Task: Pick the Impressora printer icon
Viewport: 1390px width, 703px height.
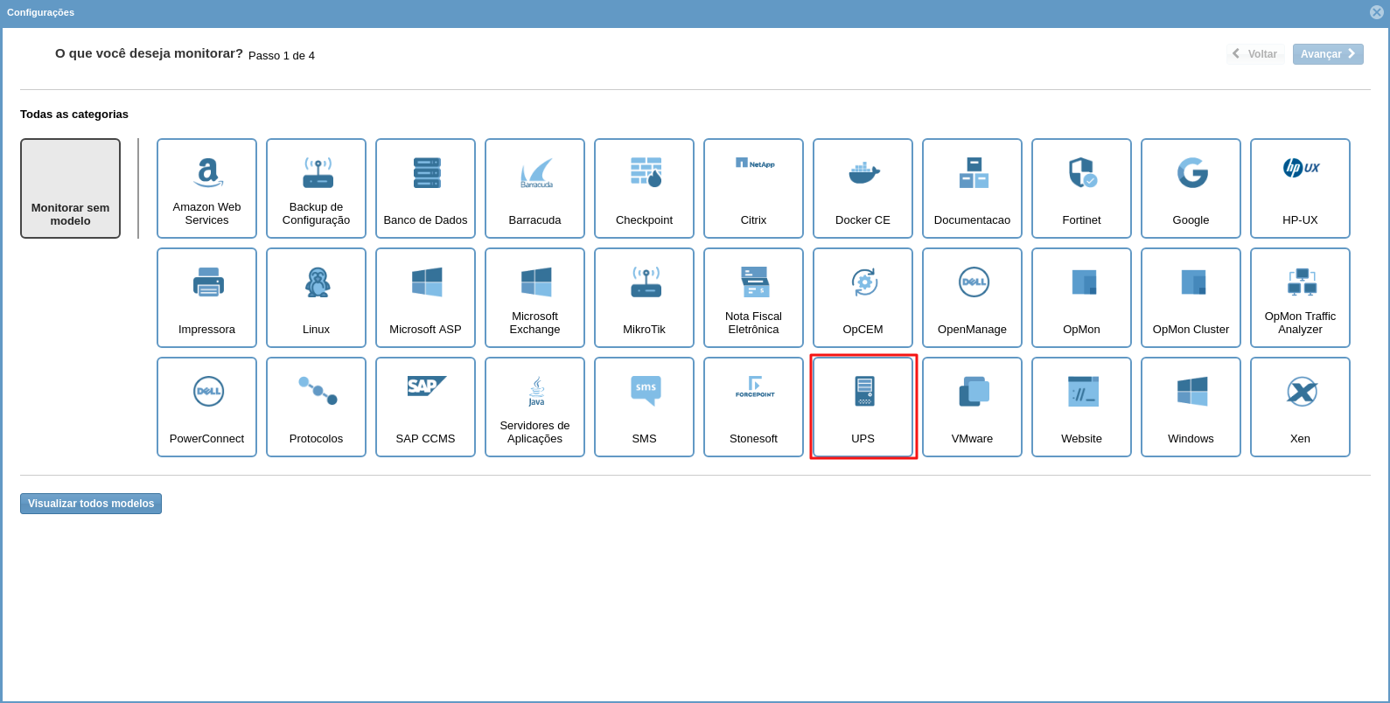Action: pyautogui.click(x=208, y=282)
